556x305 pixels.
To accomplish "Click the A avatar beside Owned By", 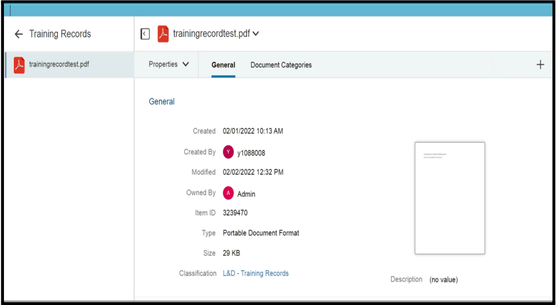I will (x=228, y=194).
